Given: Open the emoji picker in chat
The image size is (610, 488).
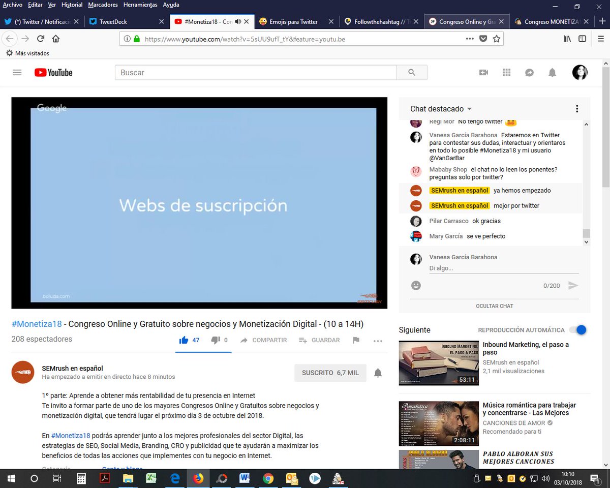Looking at the screenshot, I should click(416, 286).
